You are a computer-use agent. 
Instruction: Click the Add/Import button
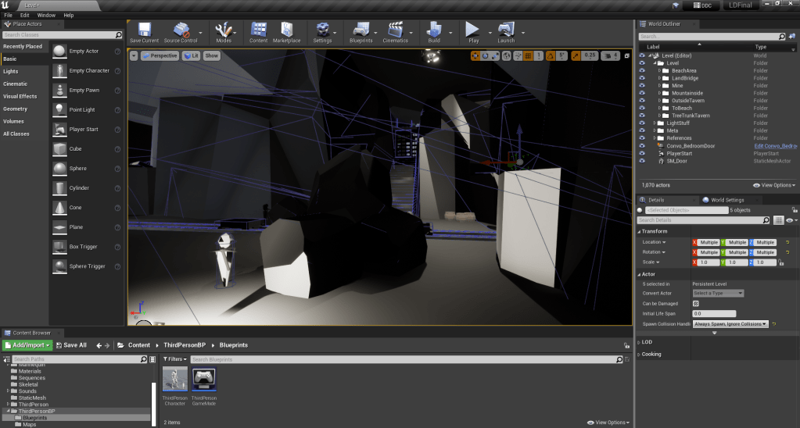click(x=27, y=345)
